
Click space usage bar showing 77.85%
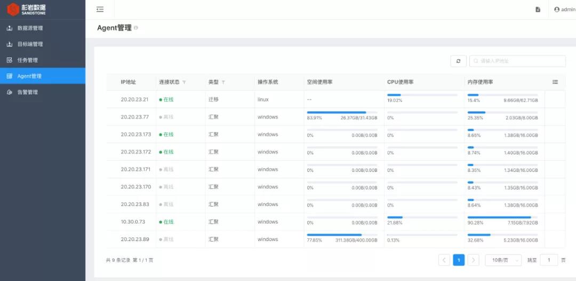pyautogui.click(x=342, y=235)
